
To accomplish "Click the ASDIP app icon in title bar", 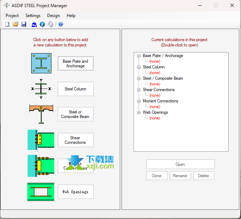I will (x=7, y=6).
